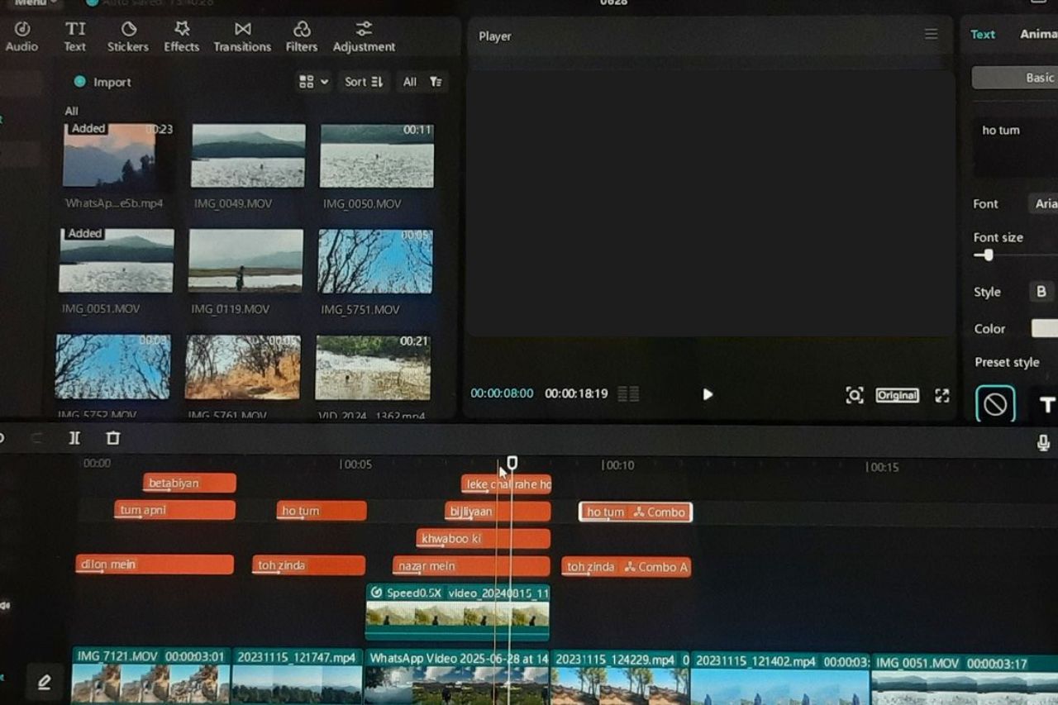Select the no-preset style option
This screenshot has height=705, width=1058.
[x=995, y=404]
